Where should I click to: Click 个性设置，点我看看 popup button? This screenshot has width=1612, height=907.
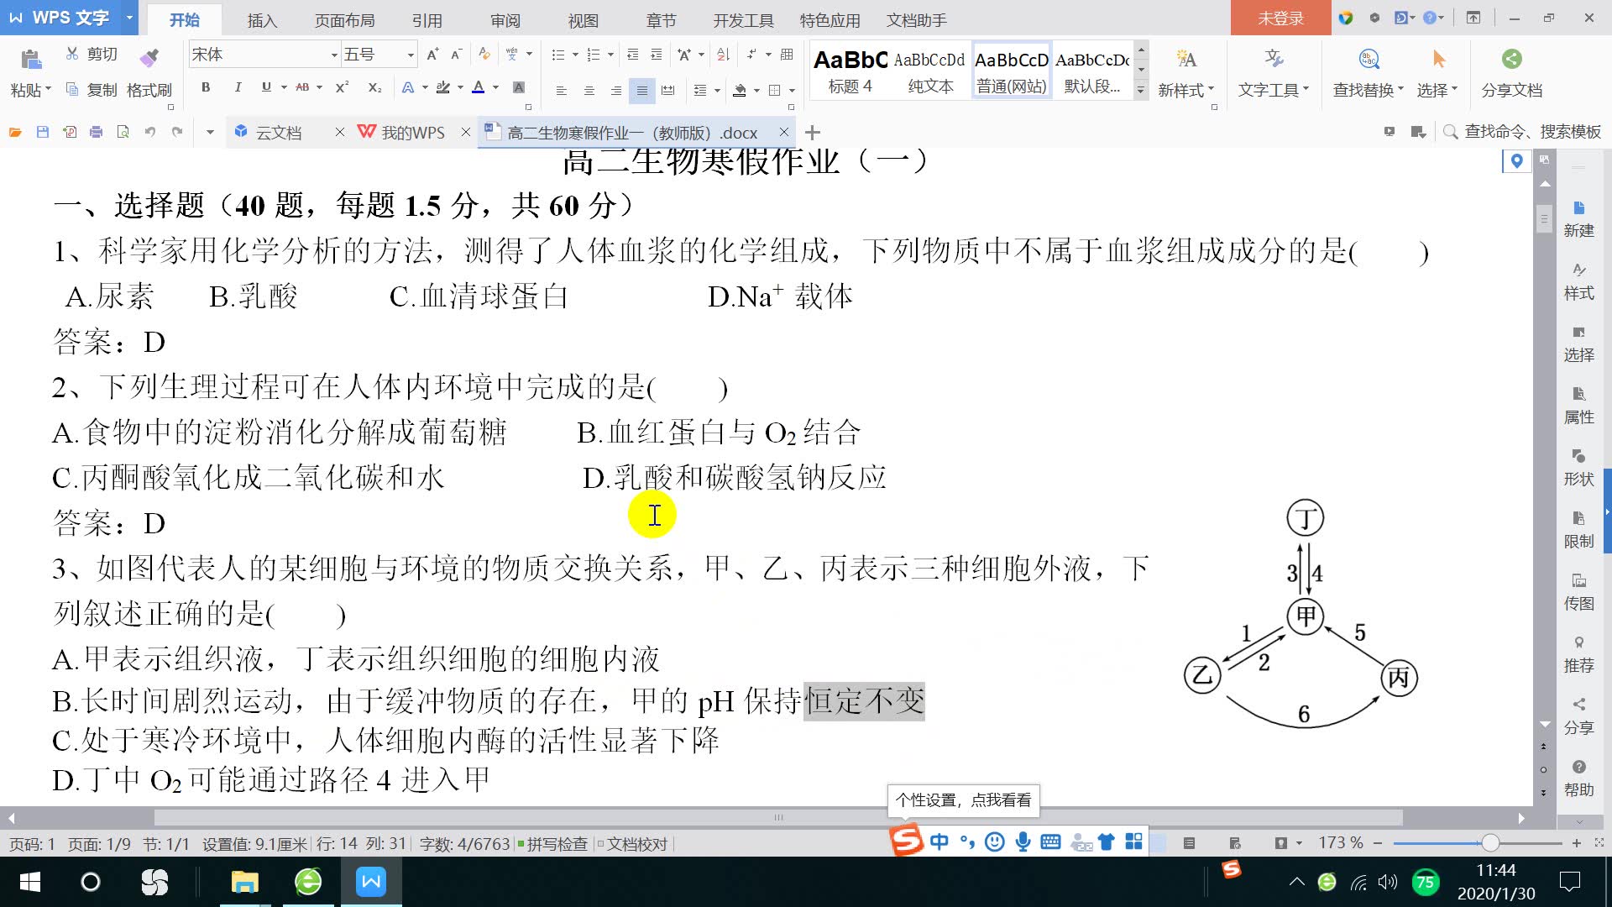click(x=963, y=799)
